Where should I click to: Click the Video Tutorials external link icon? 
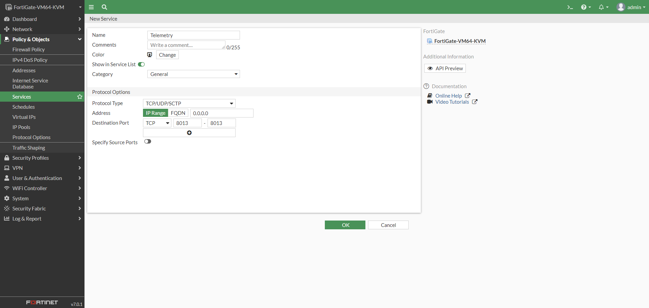click(475, 102)
